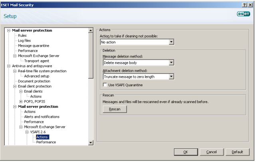Select the highlighted Actions under VSAPI 2.6
The height and width of the screenshot is (162, 256).
coord(42,137)
